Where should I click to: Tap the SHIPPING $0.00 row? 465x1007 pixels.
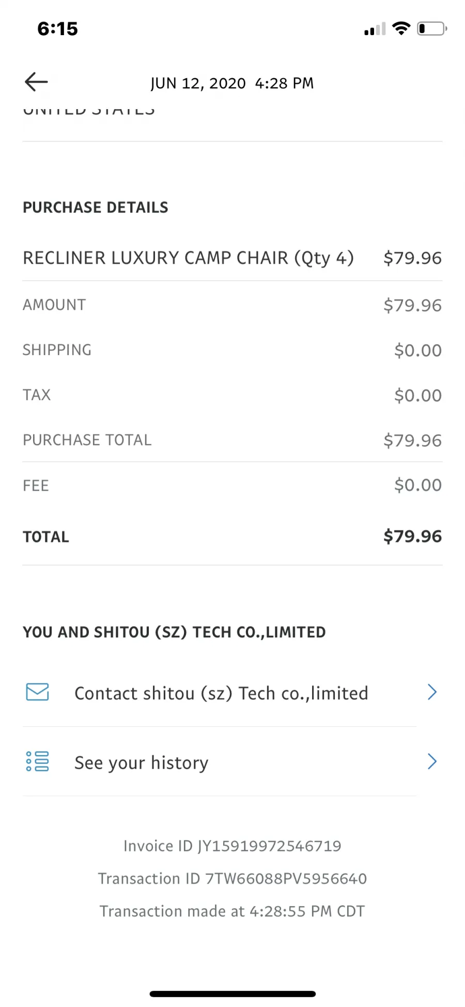(x=232, y=350)
